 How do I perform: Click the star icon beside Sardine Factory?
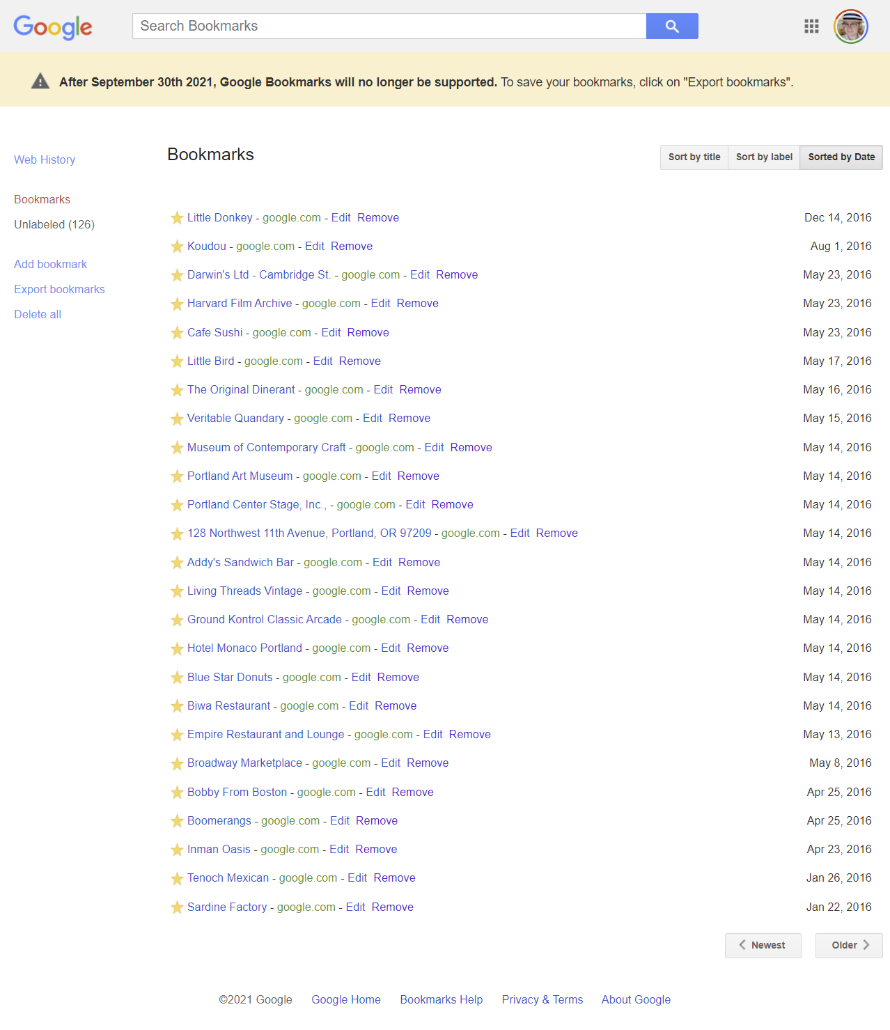(177, 907)
